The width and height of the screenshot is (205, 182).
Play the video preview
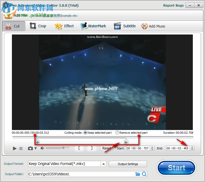click(x=15, y=148)
